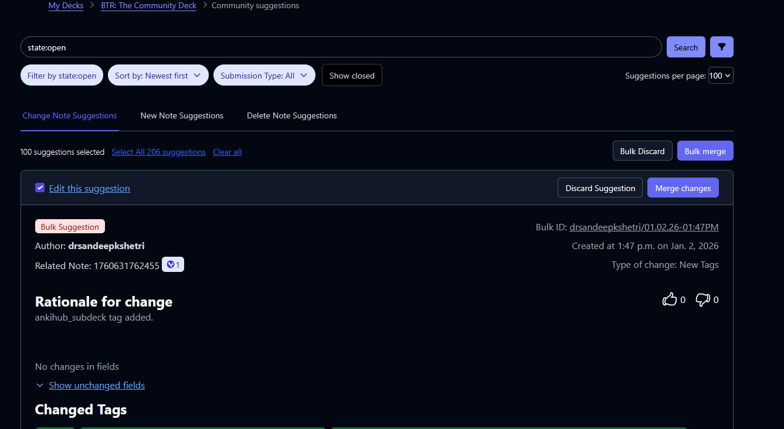
Task: Click the related note count badge icon
Action: click(173, 265)
